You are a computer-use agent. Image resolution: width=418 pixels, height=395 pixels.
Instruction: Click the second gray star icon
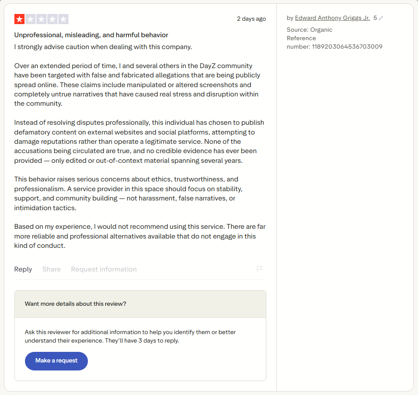[x=30, y=19]
